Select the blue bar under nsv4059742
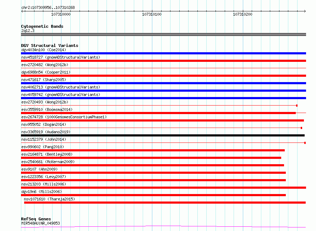Viewport: 316px width, 231px height. [163, 98]
